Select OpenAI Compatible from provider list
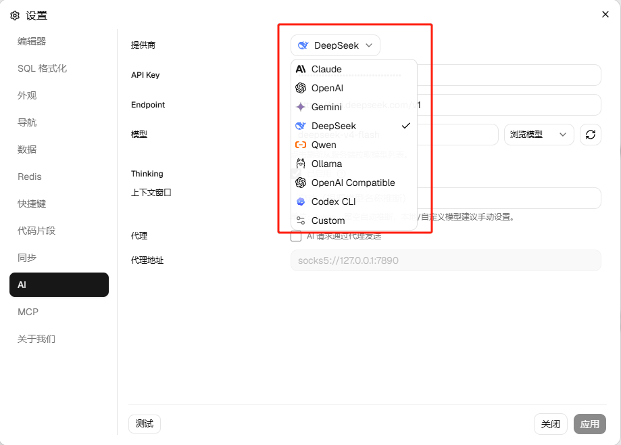The height and width of the screenshot is (445, 621). tap(353, 183)
